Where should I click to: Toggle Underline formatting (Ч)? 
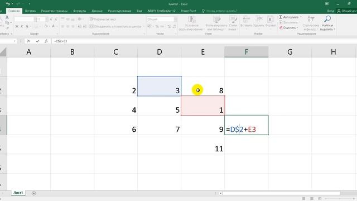coord(27,26)
